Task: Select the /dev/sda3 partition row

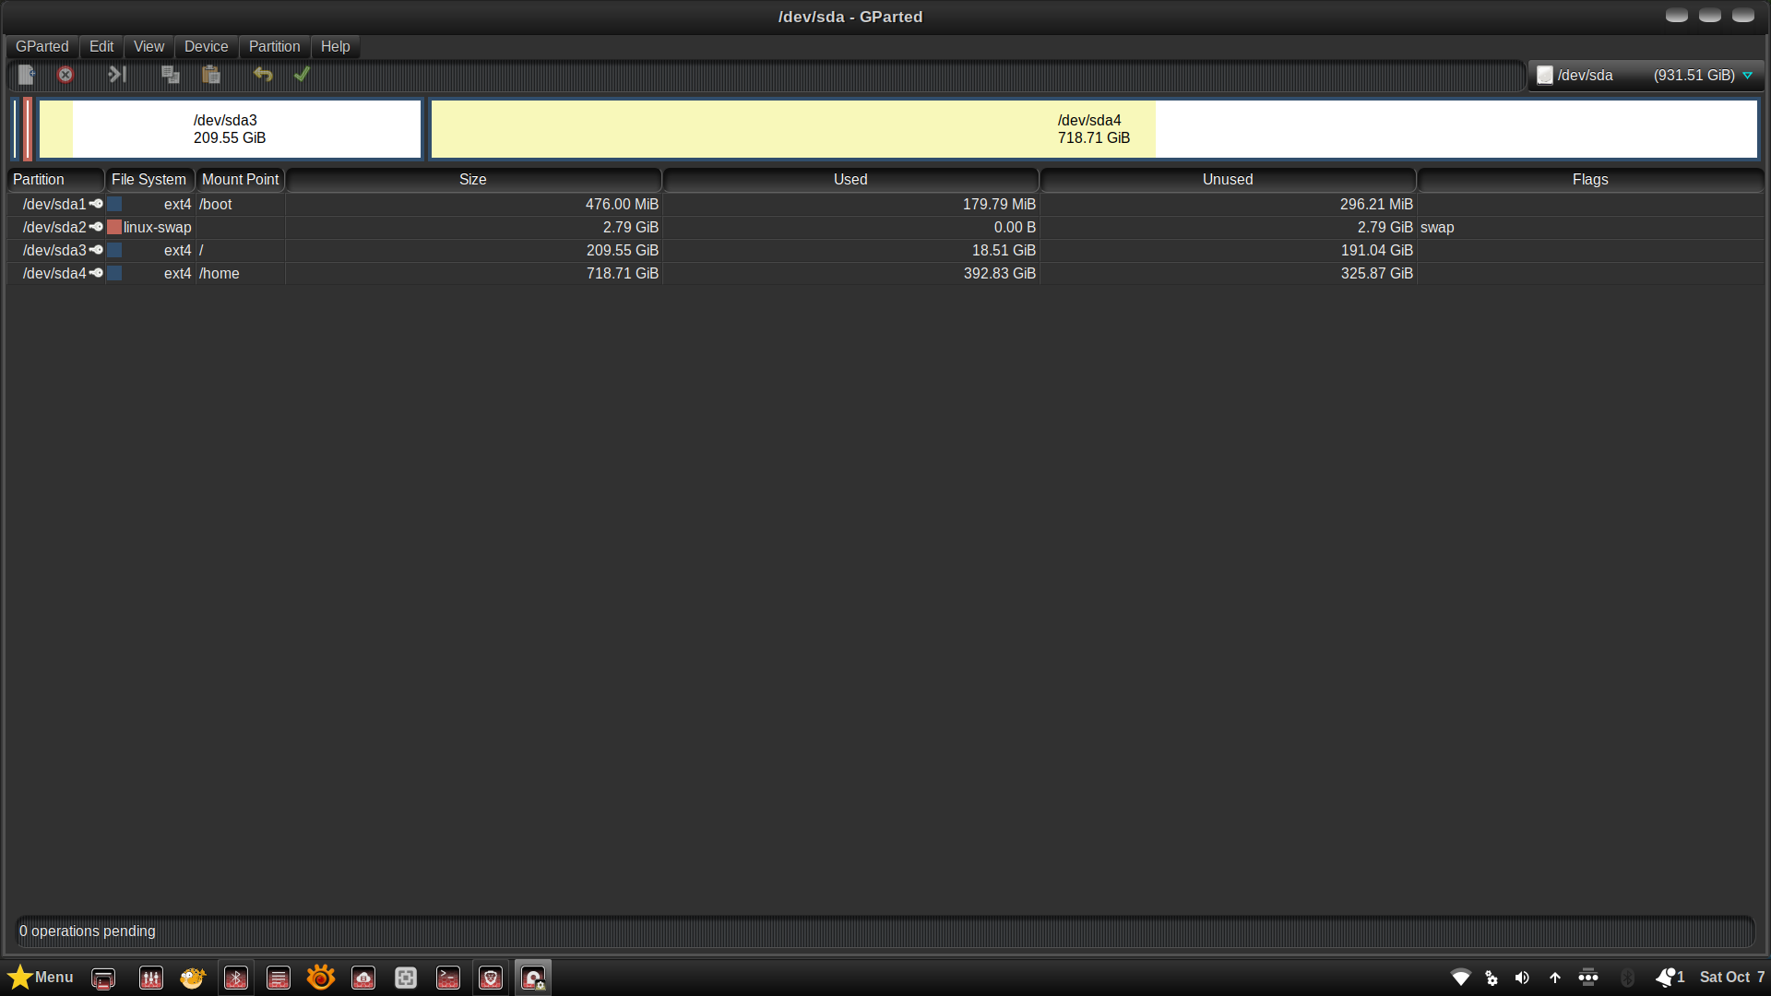Action: pos(885,251)
